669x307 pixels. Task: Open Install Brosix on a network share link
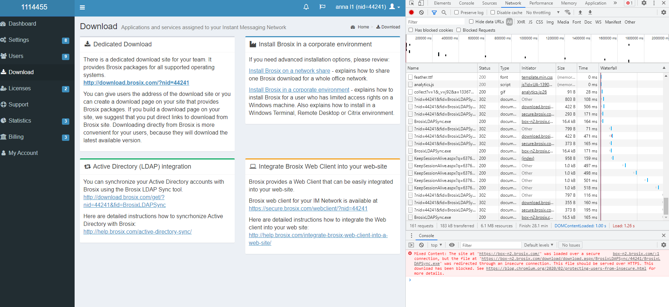point(289,71)
